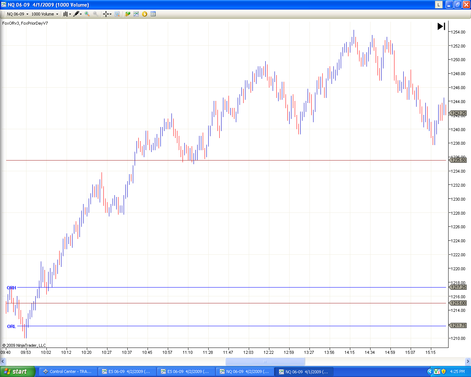Open the data series icon

coord(128,14)
